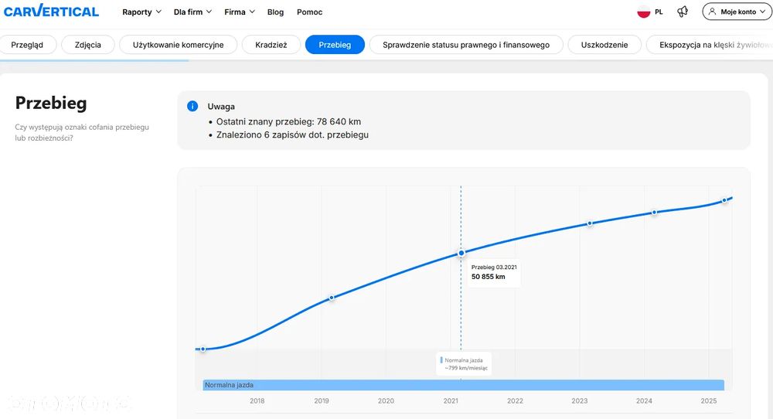Click the 03.2021 mileage data point
Viewport: 773px width, 419px height.
(461, 253)
